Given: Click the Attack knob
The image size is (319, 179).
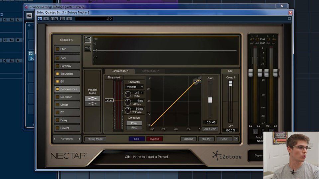Looking at the screenshot, I should tap(128, 102).
